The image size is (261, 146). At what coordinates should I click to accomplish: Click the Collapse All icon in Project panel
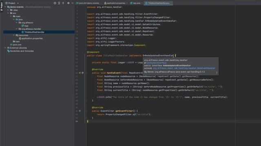tap(63, 3)
